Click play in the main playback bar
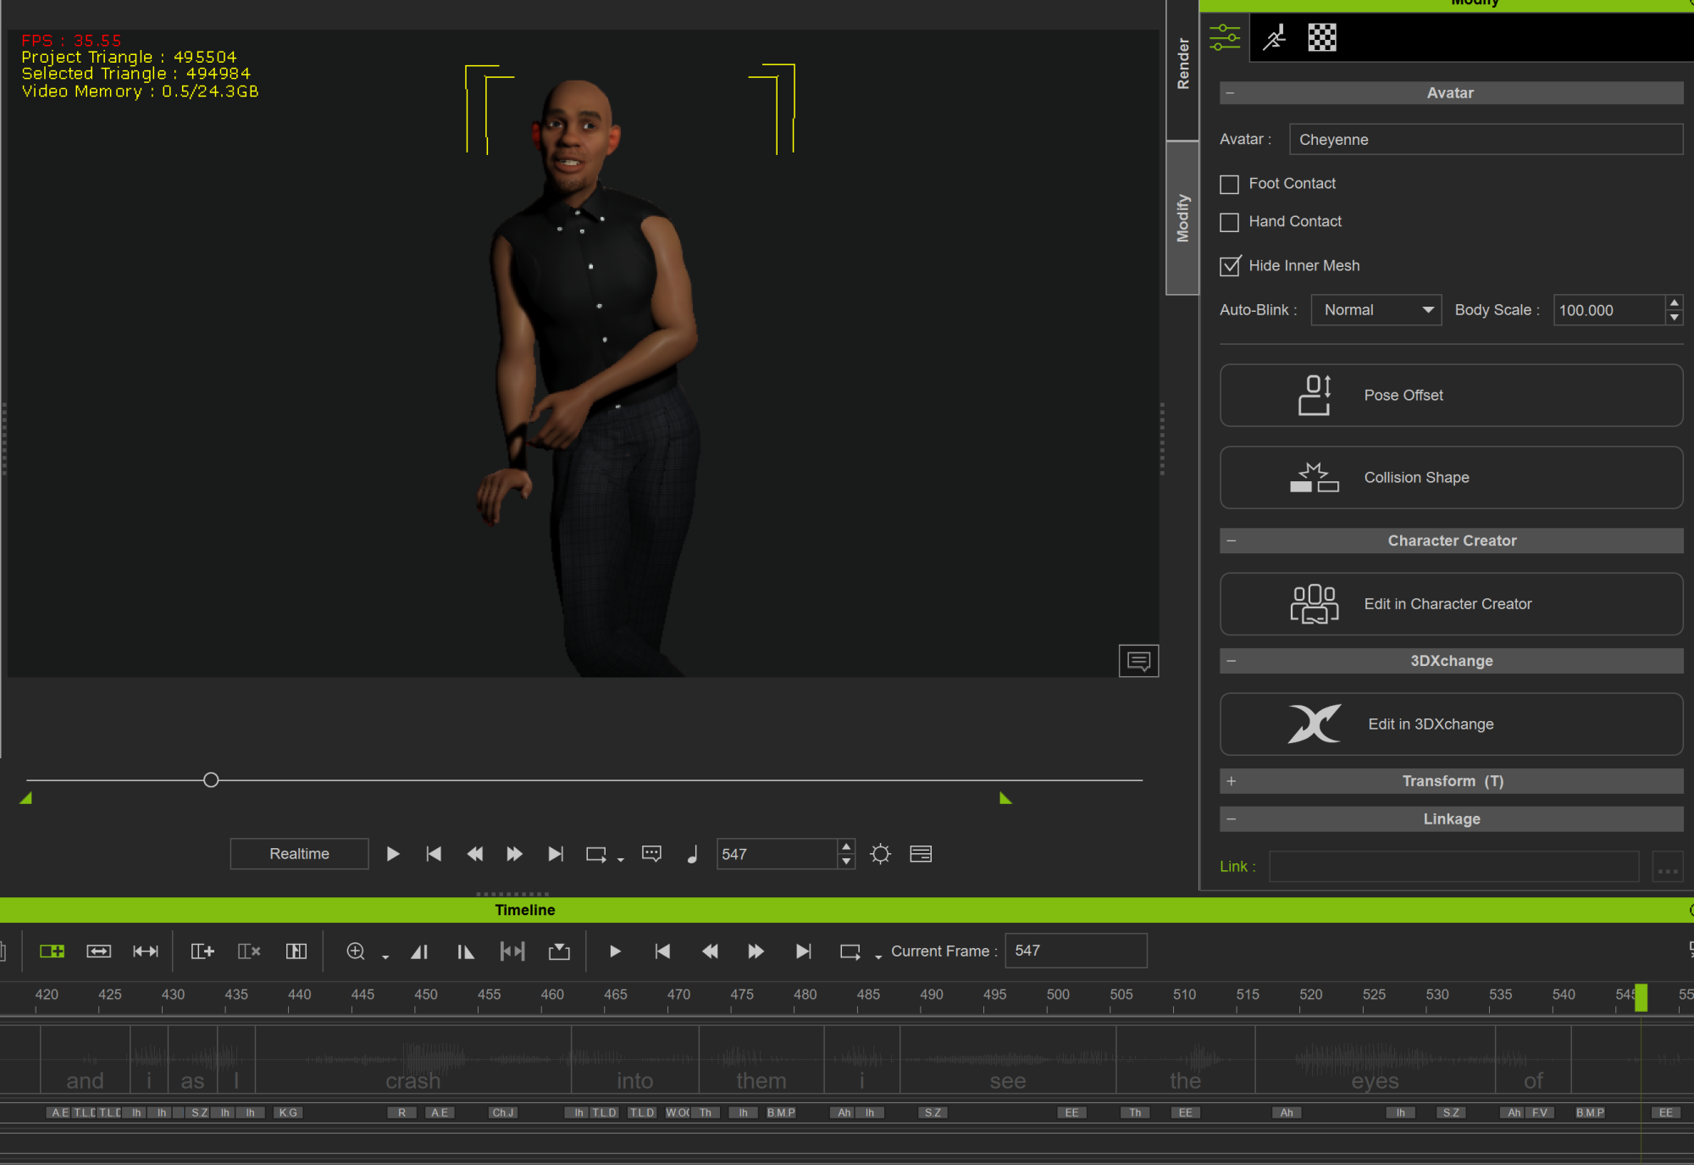The width and height of the screenshot is (1694, 1165). (x=392, y=854)
